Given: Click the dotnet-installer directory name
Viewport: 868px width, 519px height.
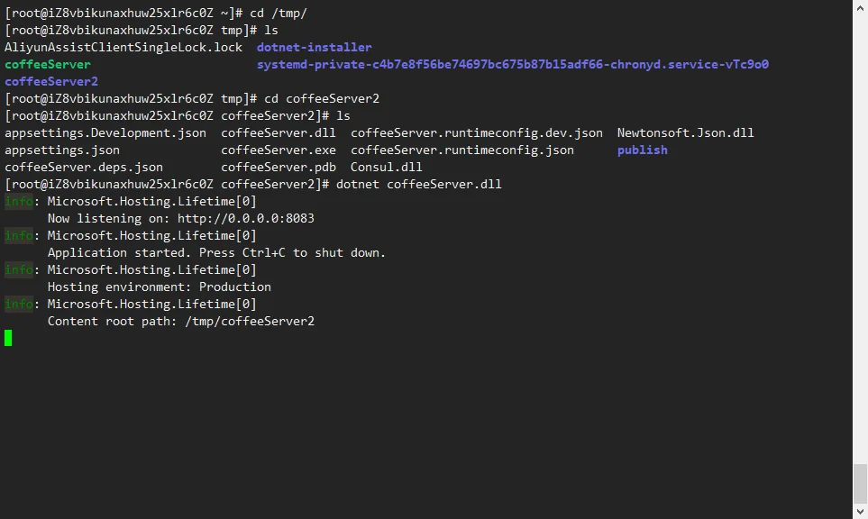Looking at the screenshot, I should click(314, 48).
